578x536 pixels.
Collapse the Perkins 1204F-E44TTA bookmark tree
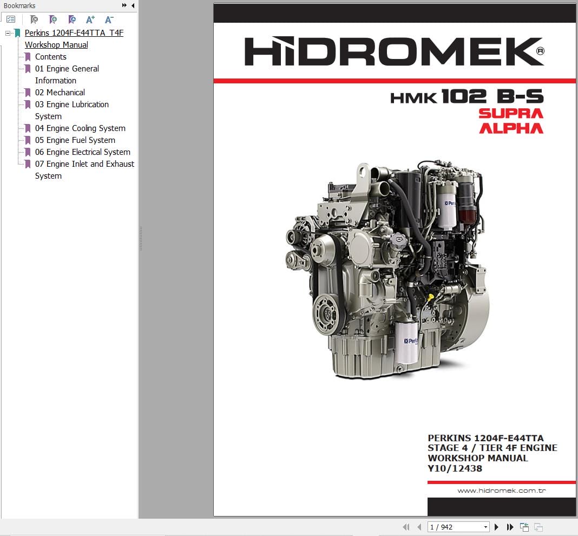(x=8, y=32)
